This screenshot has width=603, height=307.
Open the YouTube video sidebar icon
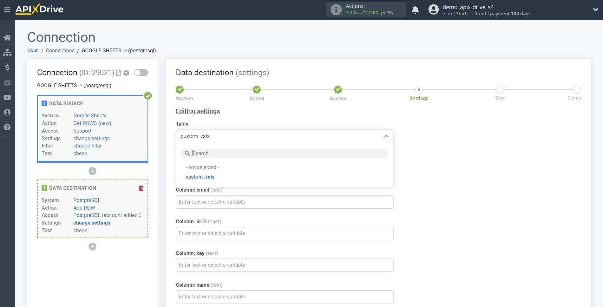(7, 97)
